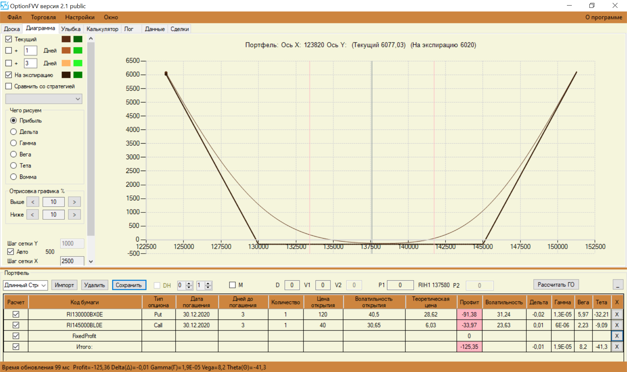
Task: Click the 'Рассчитать ГО' button
Action: [556, 285]
